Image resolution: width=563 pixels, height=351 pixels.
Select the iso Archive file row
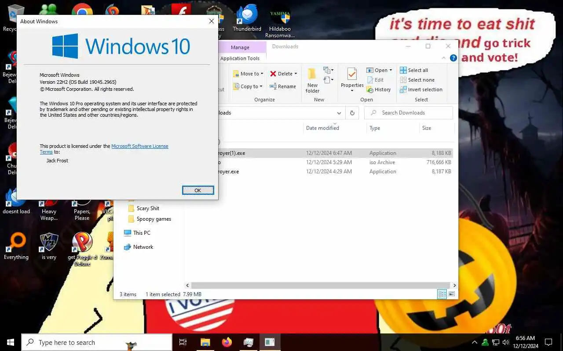click(x=336, y=162)
